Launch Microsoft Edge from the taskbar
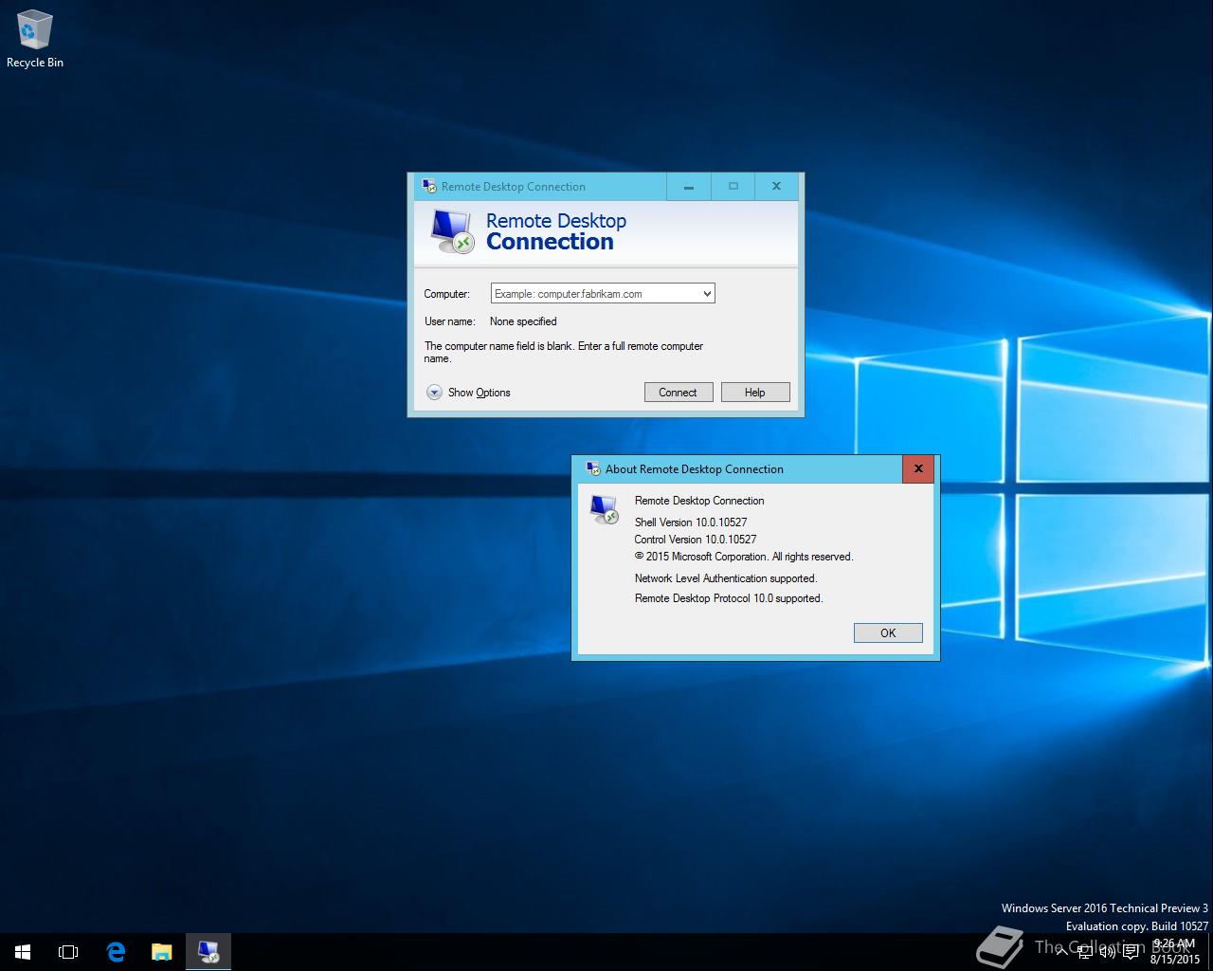 (x=116, y=951)
